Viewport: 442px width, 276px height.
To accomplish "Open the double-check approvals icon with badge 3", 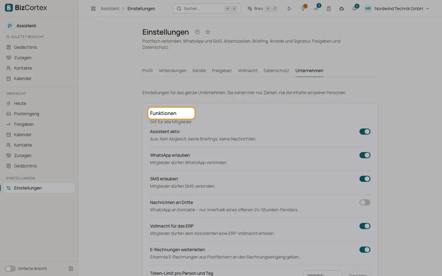I will (x=316, y=8).
